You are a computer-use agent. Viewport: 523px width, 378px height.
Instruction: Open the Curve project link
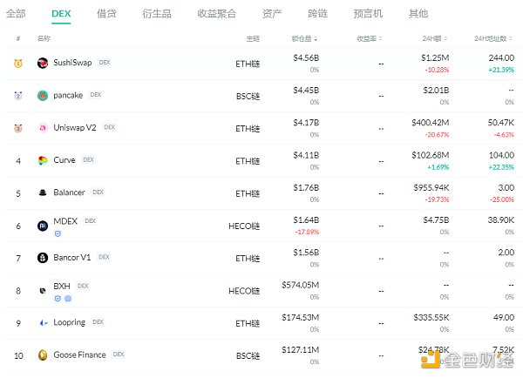point(65,160)
